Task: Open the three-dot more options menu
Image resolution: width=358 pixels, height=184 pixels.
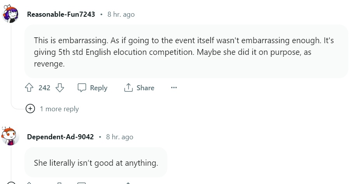Action: pyautogui.click(x=174, y=88)
